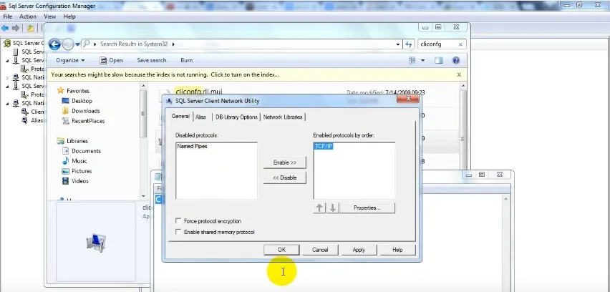Click the Refresh arrows button beside the address bar

409,44
